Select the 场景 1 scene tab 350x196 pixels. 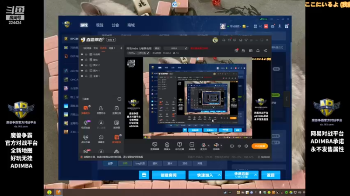(112, 48)
